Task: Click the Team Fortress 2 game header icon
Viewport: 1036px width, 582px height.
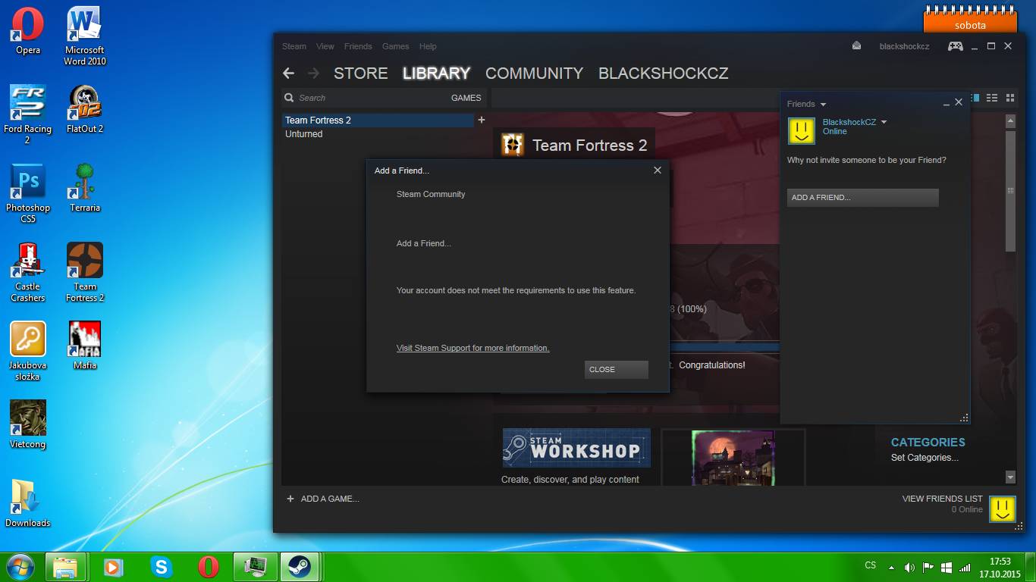Action: click(x=513, y=145)
